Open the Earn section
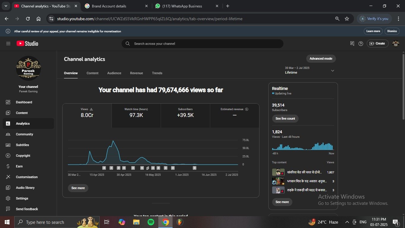The height and width of the screenshot is (228, 405). pyautogui.click(x=28, y=166)
